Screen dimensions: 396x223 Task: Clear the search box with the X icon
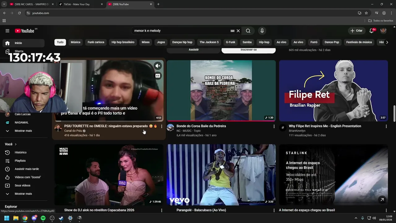coord(238,31)
